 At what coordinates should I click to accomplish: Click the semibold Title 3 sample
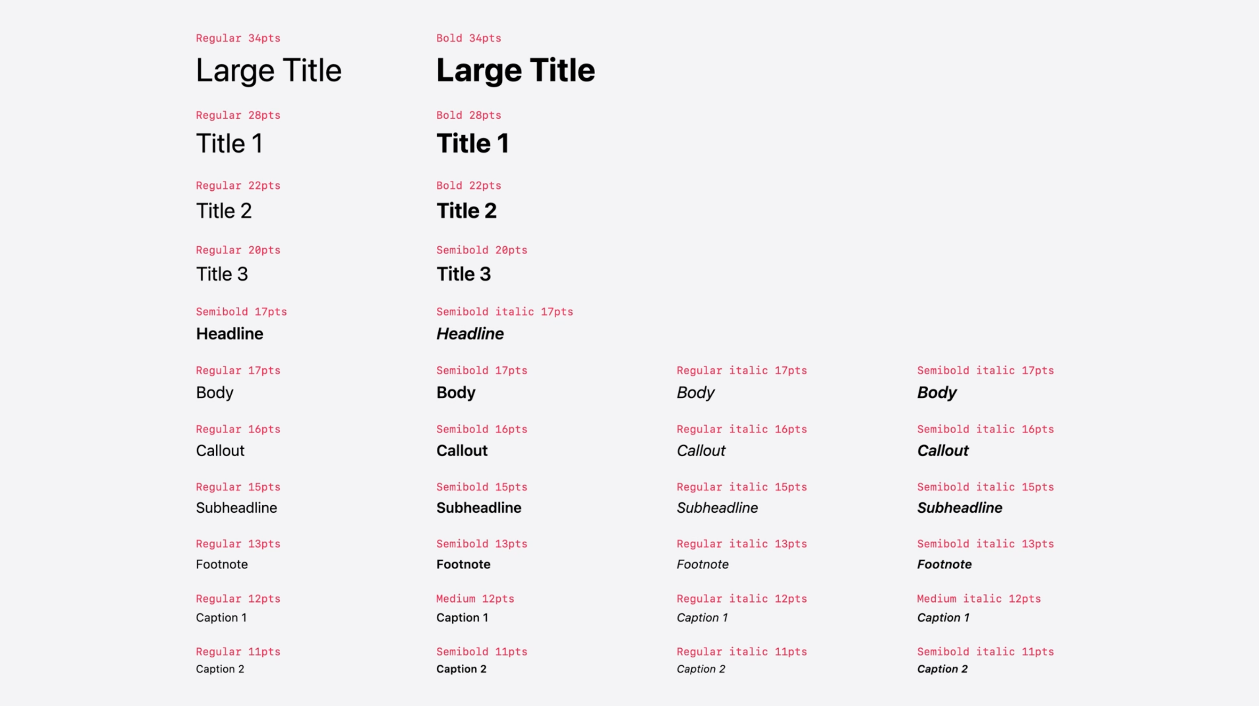click(463, 274)
